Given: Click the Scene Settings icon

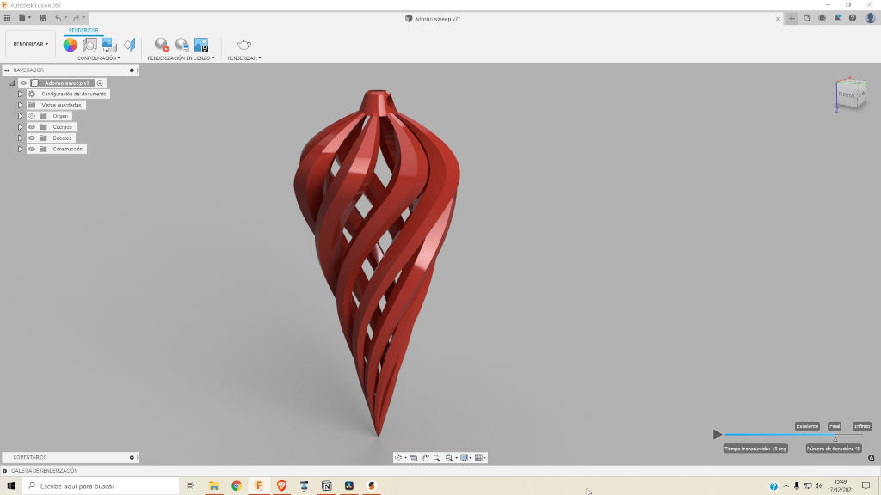Looking at the screenshot, I should click(89, 45).
